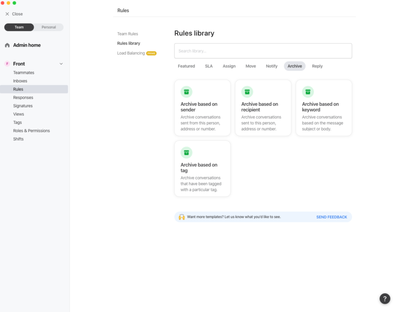Open Roles & Permissions settings
398x312 pixels.
pos(31,131)
